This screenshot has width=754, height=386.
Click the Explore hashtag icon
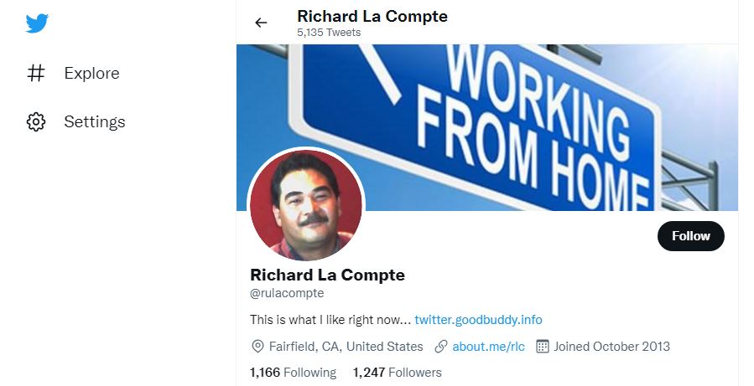(x=36, y=73)
